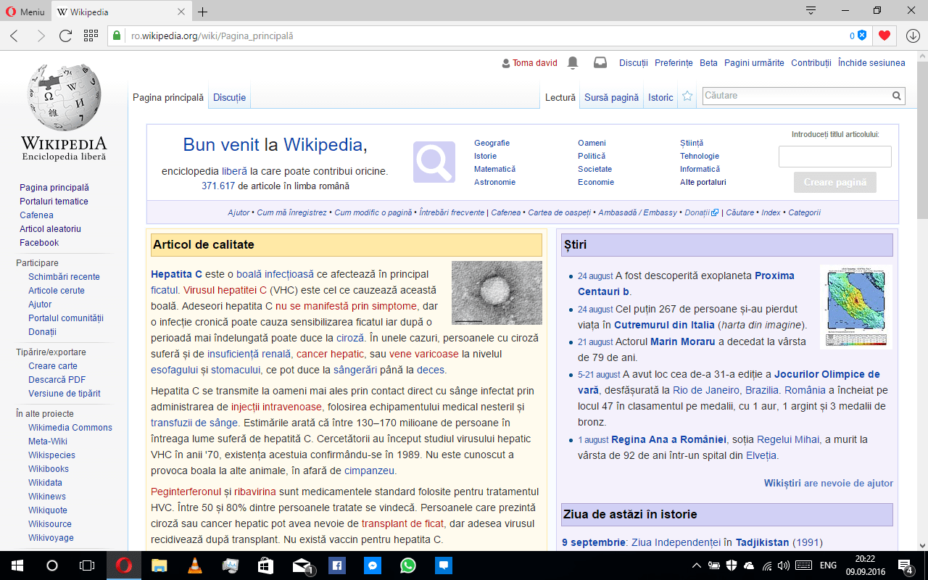Open the Hepatita C article link
The image size is (928, 580).
click(x=176, y=274)
